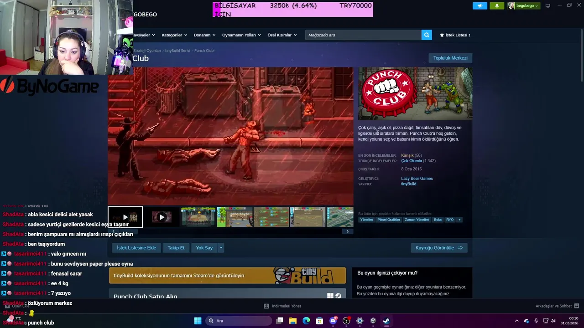
Task: Open the Settings gear taskbar icon
Action: point(360,321)
